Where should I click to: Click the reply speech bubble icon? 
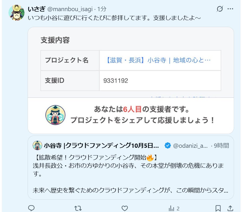(31, 208)
